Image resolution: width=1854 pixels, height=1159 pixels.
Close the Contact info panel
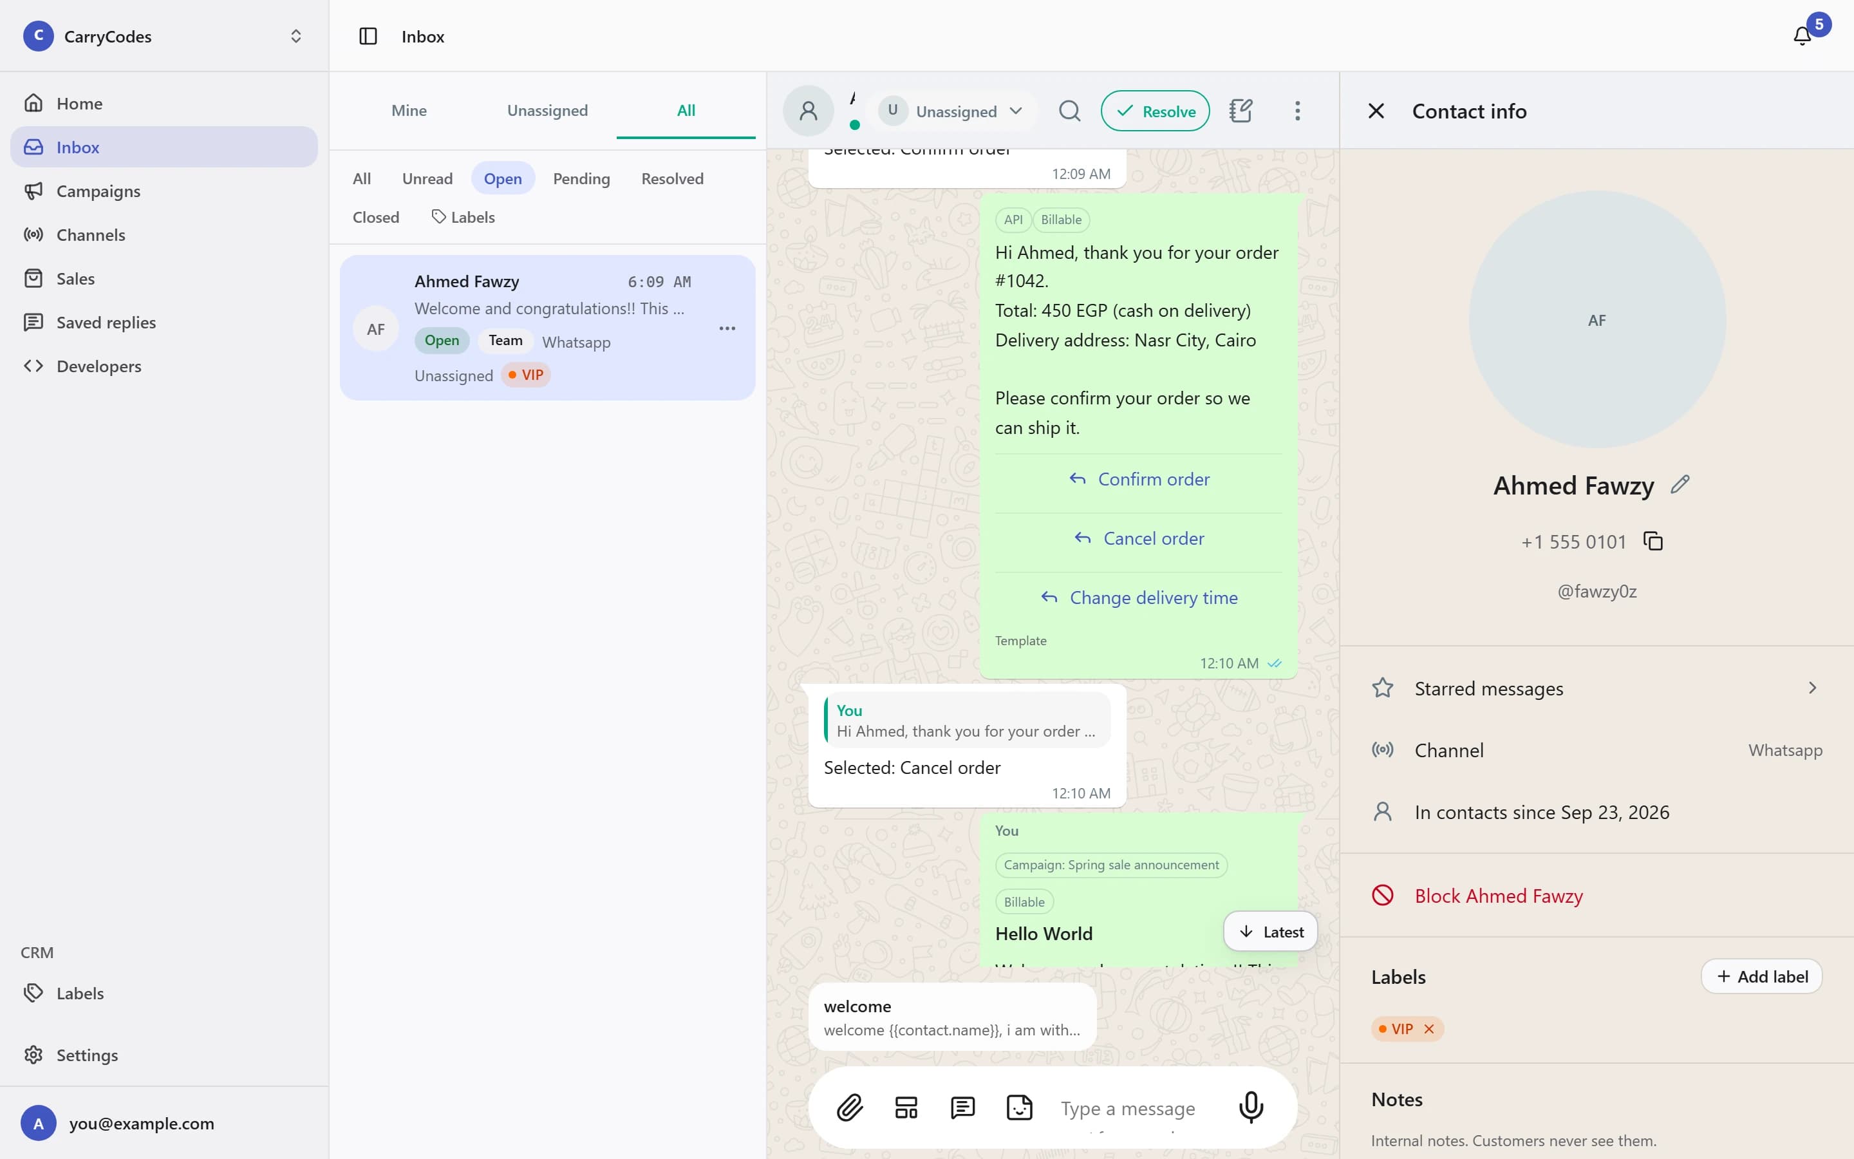[x=1376, y=111]
